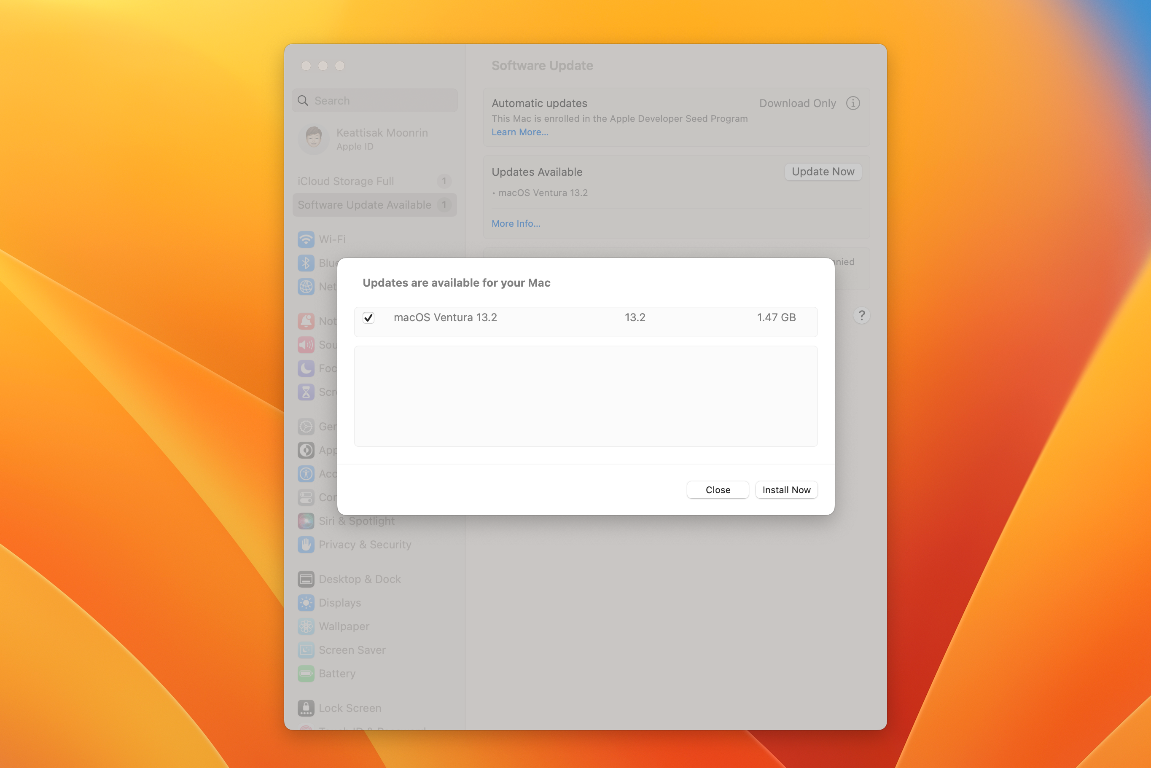Select the Displays sun icon
Screen dimensions: 1151x768
point(306,603)
